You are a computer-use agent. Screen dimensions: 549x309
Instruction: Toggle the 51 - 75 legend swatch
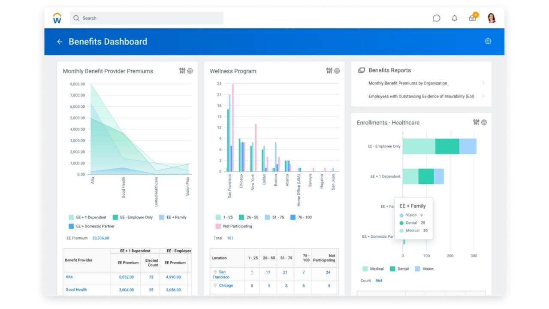point(267,217)
